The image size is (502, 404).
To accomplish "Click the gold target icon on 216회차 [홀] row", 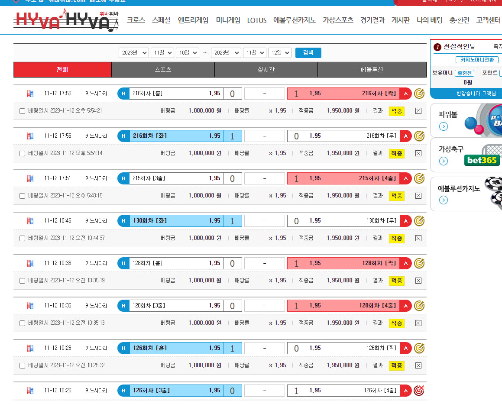I will coord(419,94).
